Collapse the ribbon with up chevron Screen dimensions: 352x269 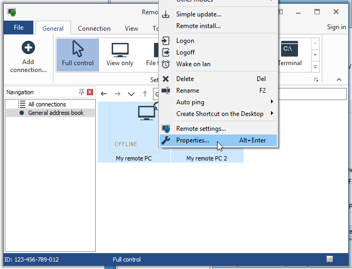coord(339,80)
